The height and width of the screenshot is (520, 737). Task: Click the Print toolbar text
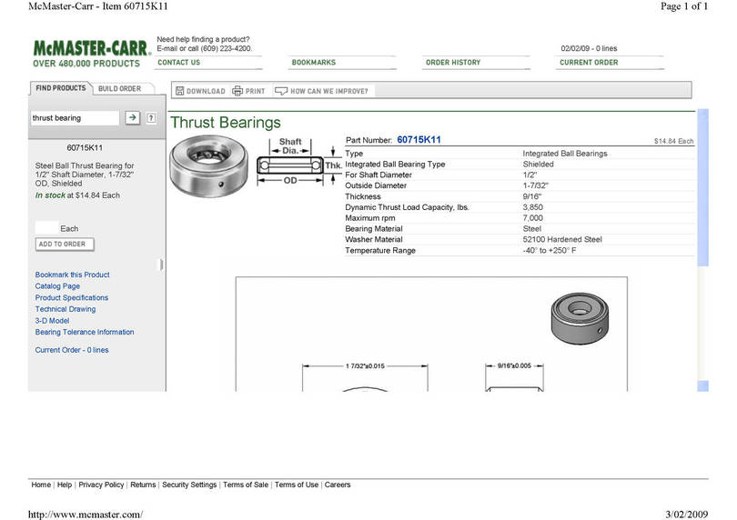coord(256,91)
